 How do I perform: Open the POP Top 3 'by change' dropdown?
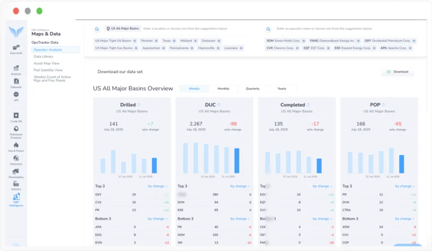405,186
